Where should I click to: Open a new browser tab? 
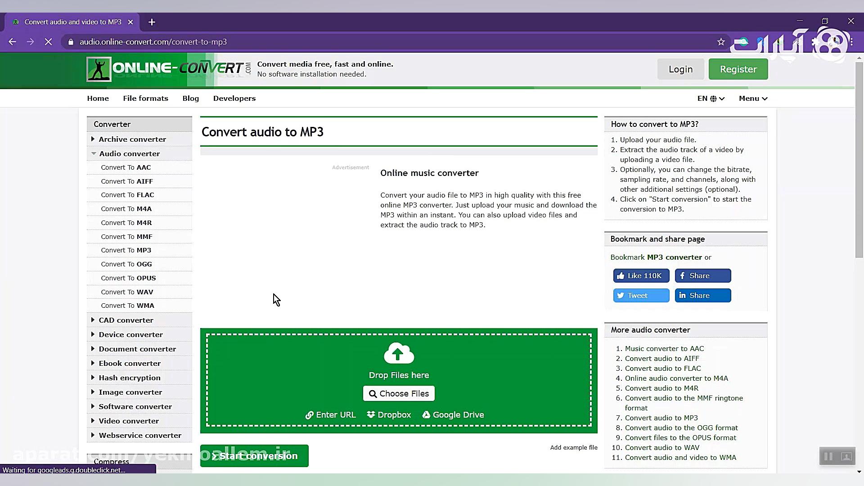pyautogui.click(x=152, y=22)
